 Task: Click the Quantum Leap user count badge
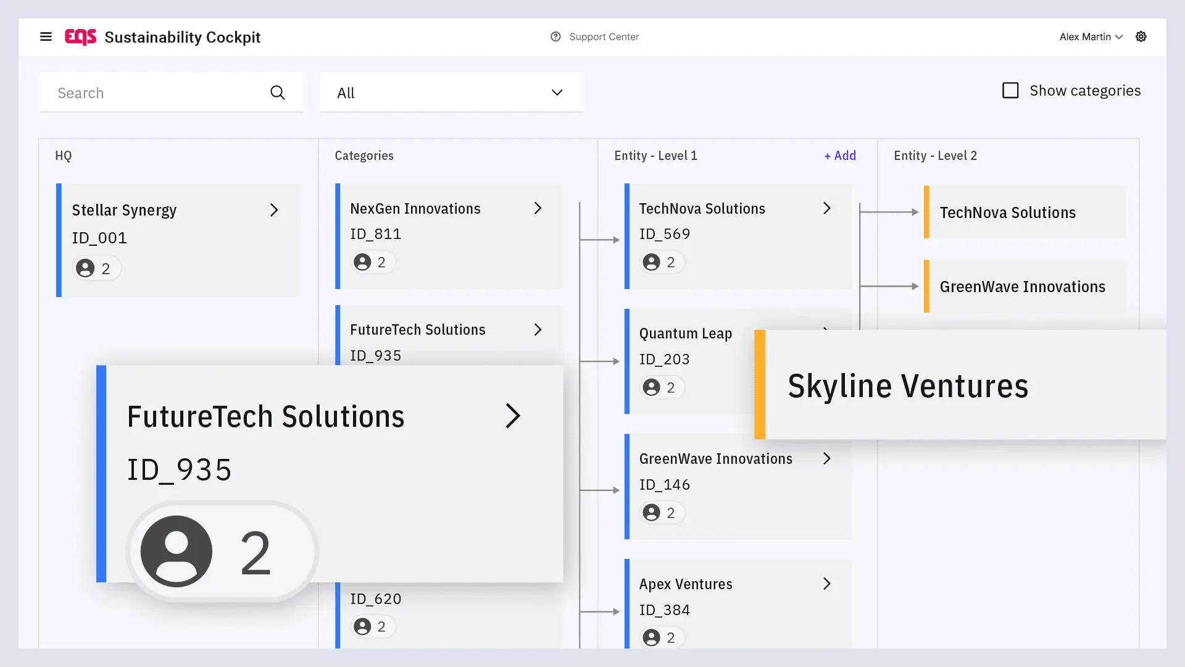pyautogui.click(x=663, y=387)
